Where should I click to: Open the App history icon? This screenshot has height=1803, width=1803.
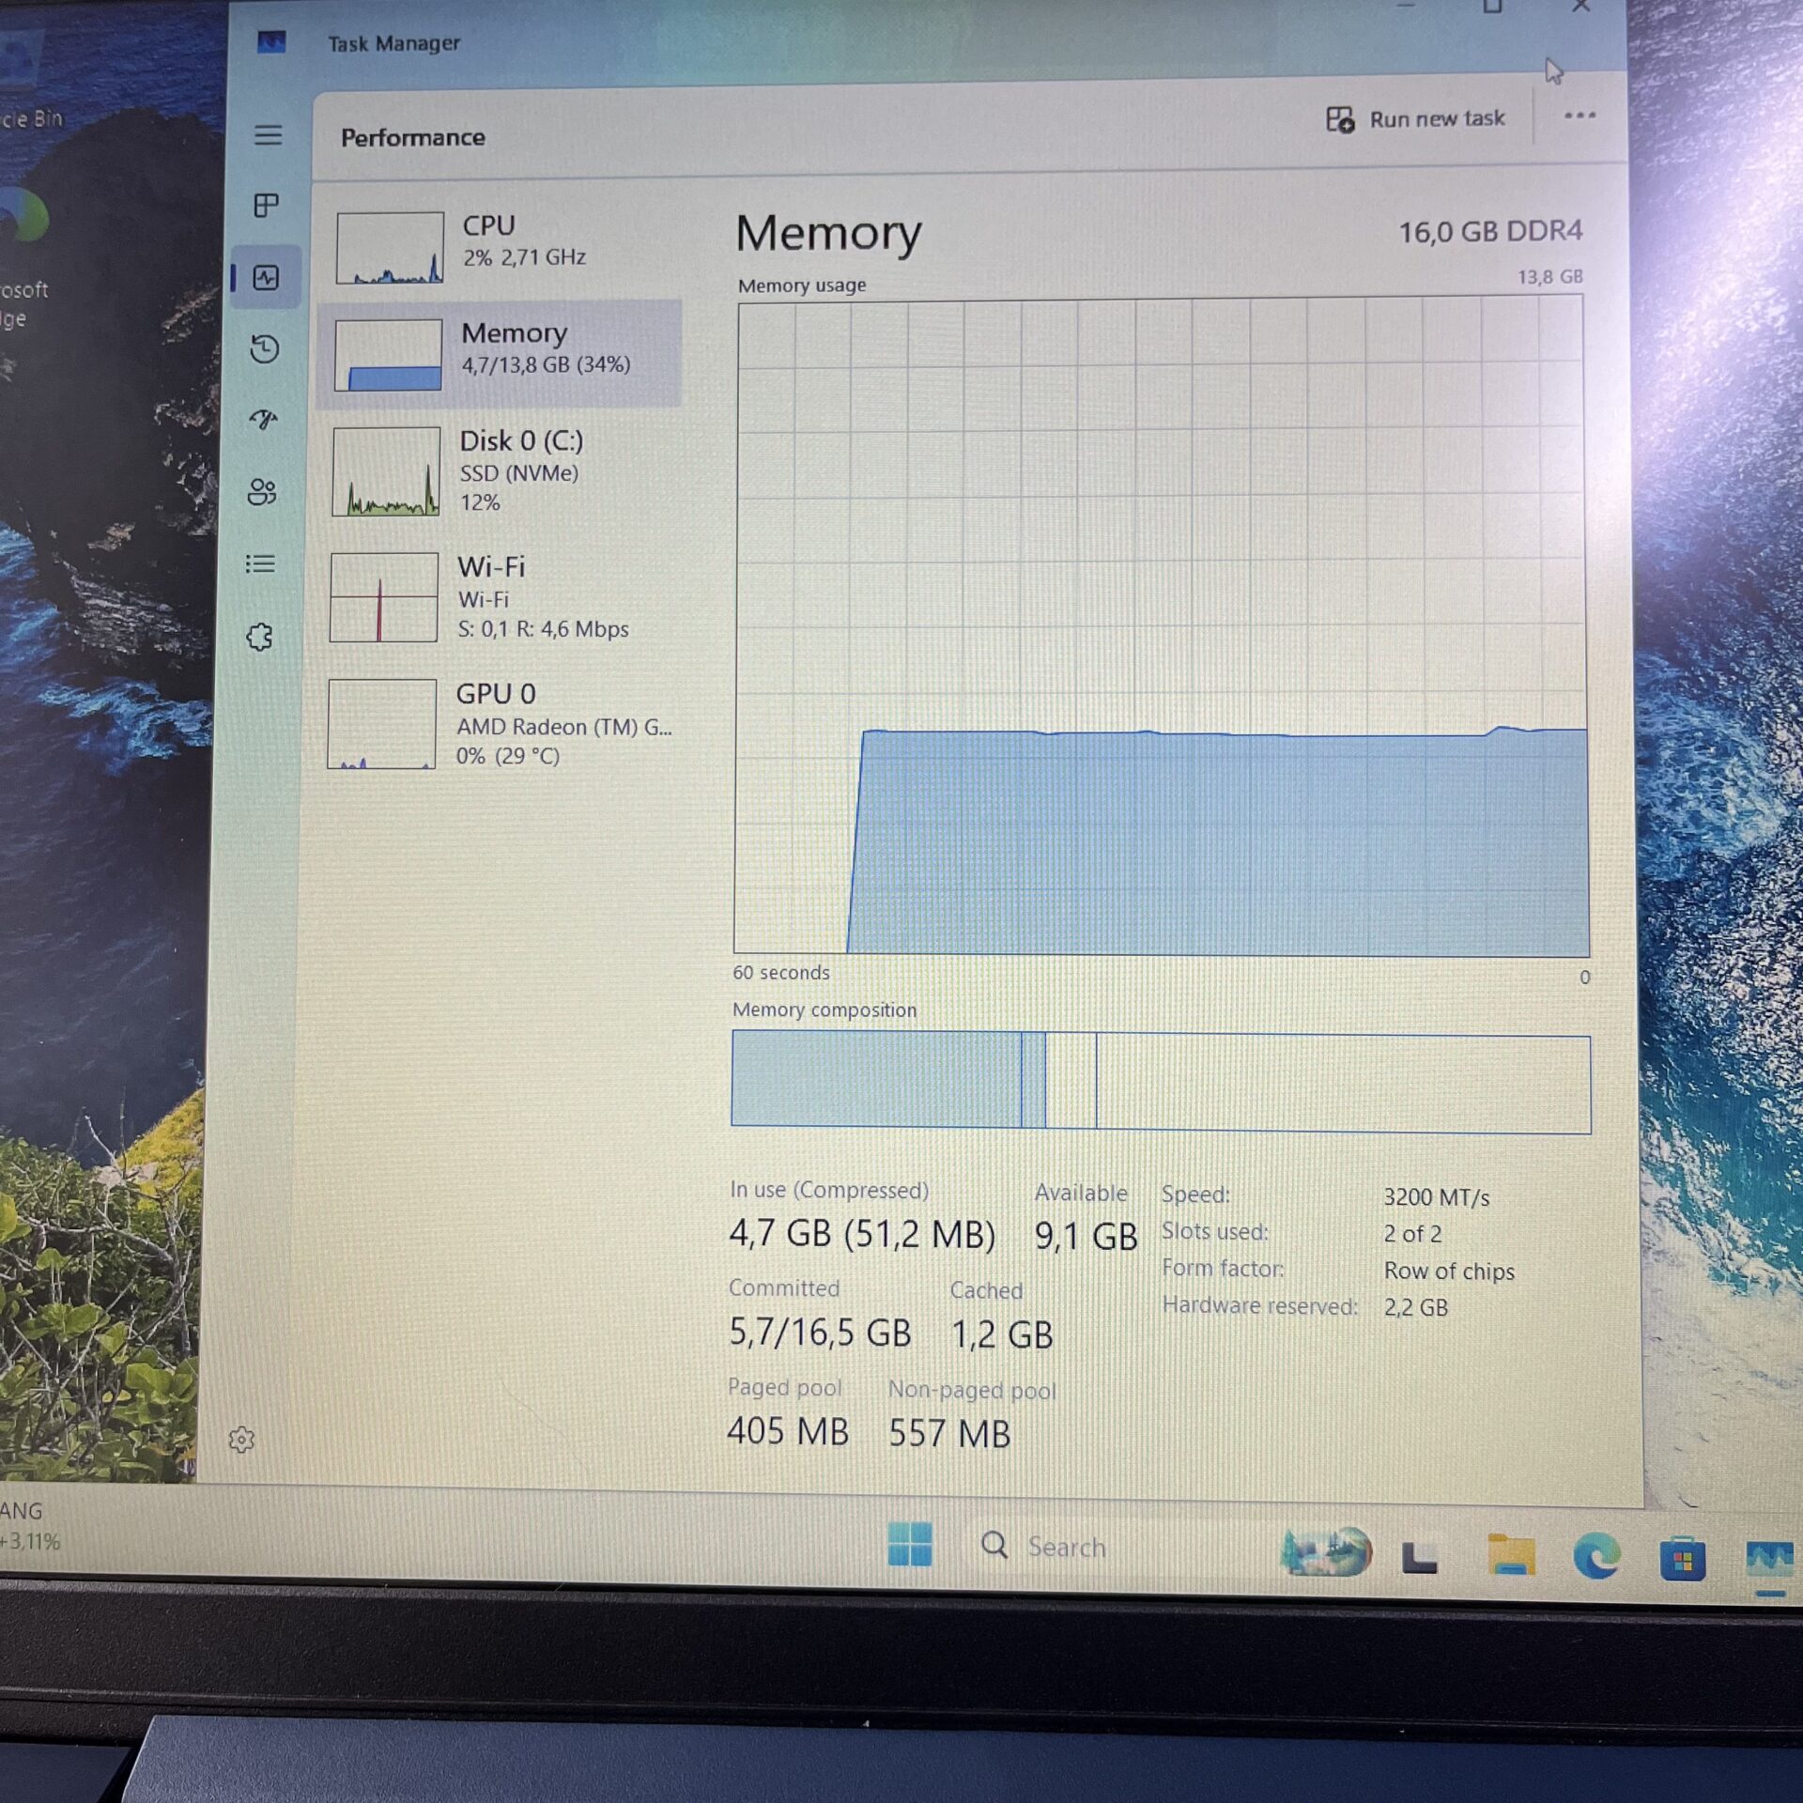pos(265,349)
